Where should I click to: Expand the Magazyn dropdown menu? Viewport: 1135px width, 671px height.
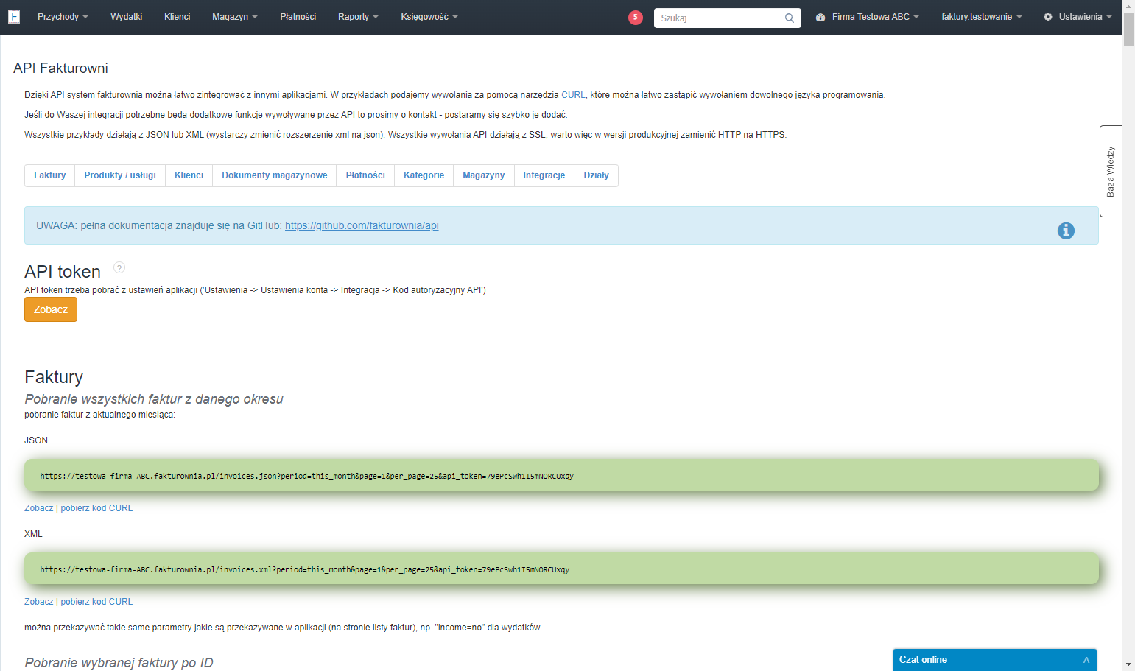(235, 17)
